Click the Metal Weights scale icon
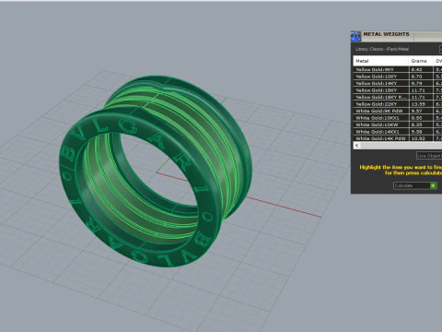Image resolution: width=442 pixels, height=332 pixels. coord(355,36)
